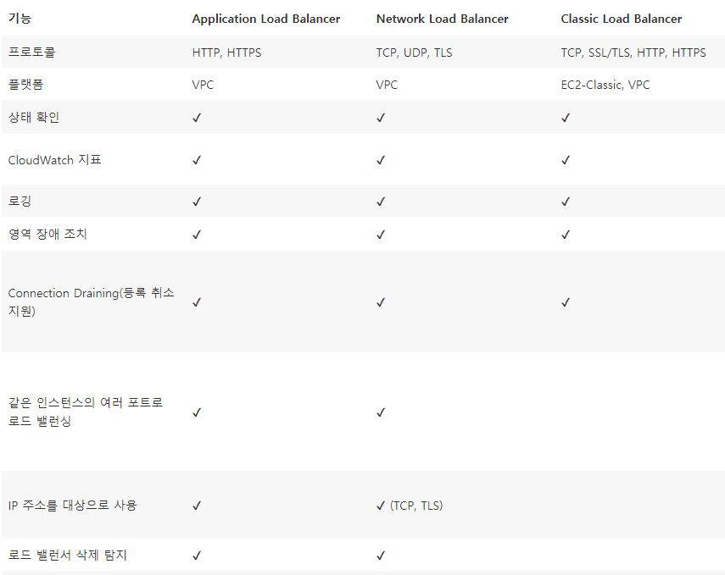Click Application Load Balancer checkmark for 상태 확인
Viewport: 725px width, 575px height.
[x=197, y=118]
